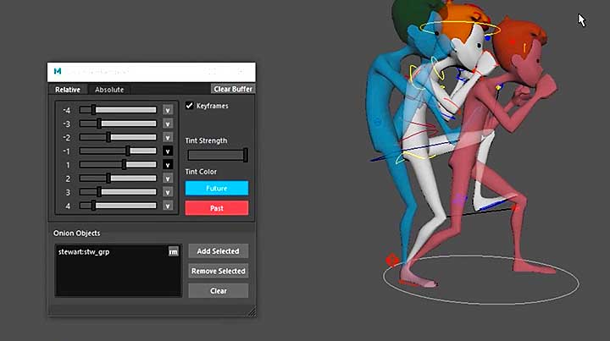Image resolution: width=610 pixels, height=341 pixels.
Task: Toggle the v visibility button for frame -3
Action: [168, 124]
